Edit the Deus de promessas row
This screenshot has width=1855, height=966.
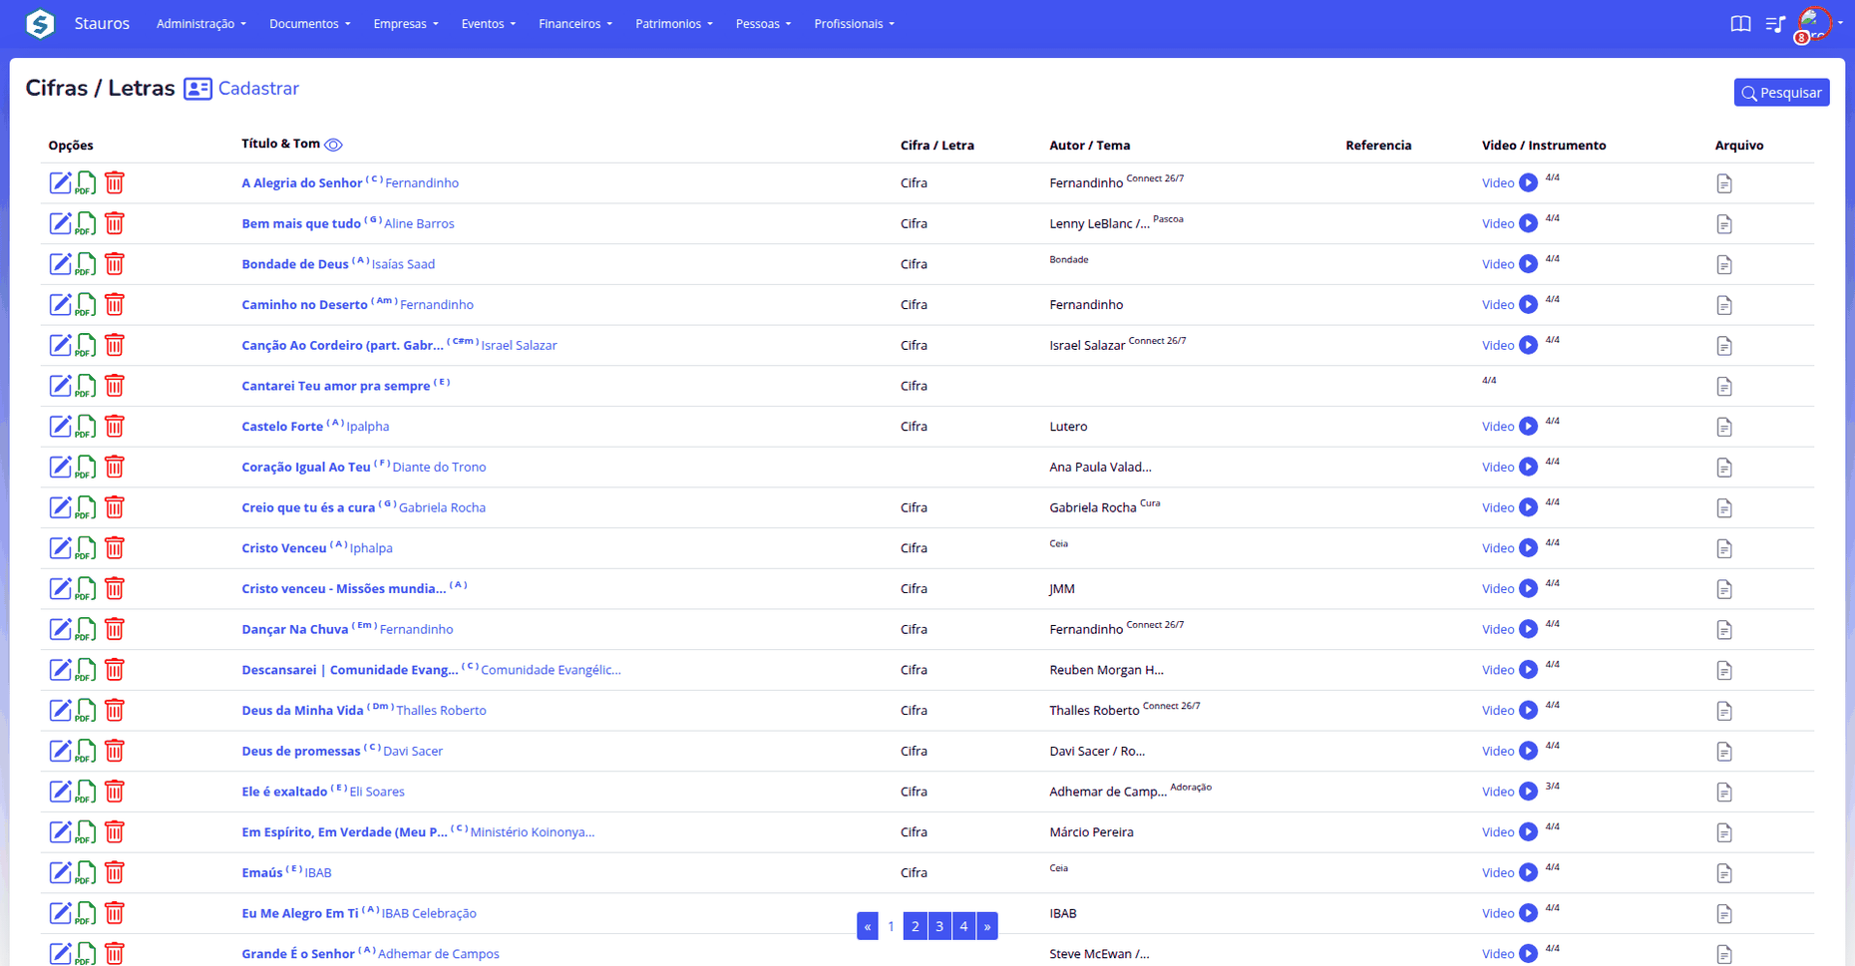coord(61,751)
